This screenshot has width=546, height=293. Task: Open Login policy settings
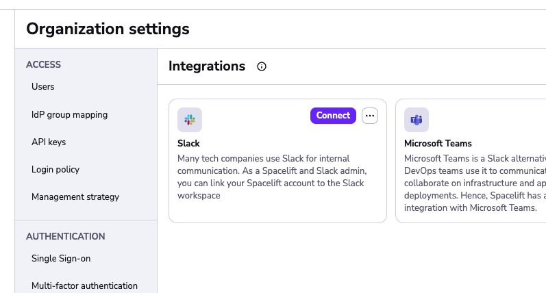pos(55,169)
